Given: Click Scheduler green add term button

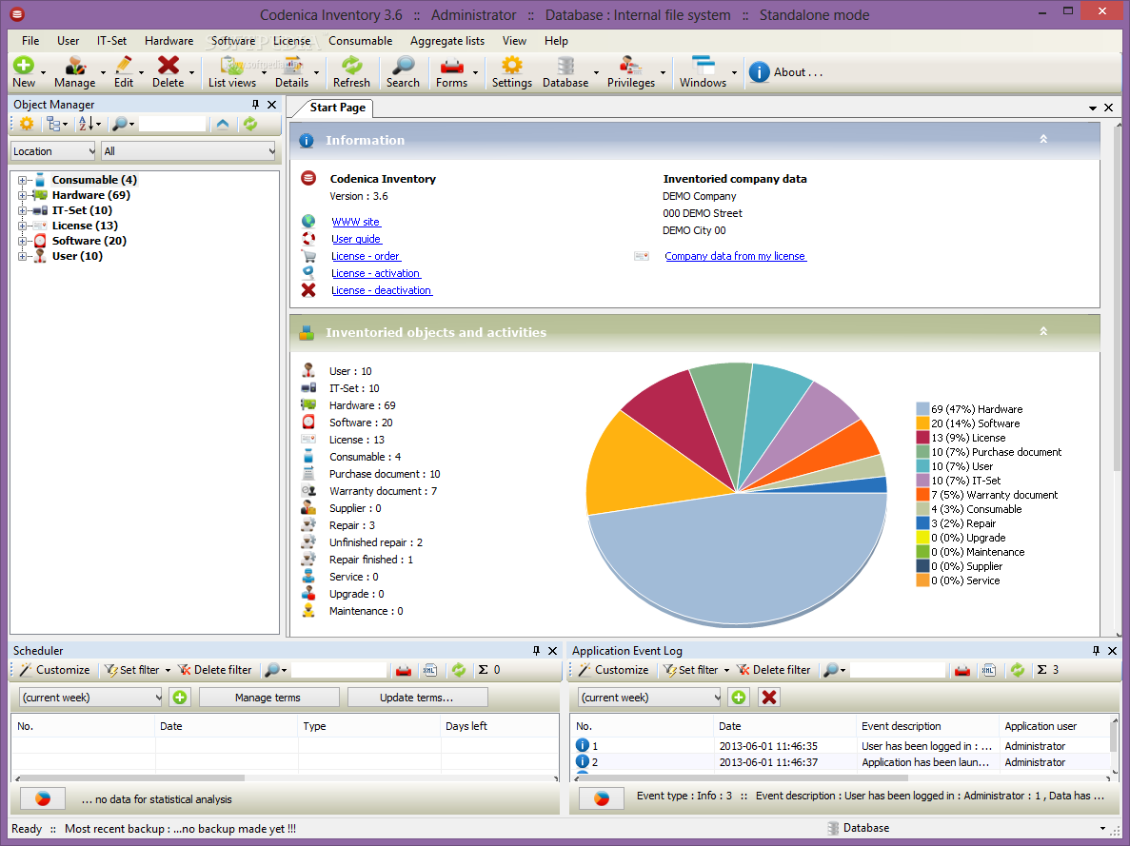Looking at the screenshot, I should tap(179, 697).
